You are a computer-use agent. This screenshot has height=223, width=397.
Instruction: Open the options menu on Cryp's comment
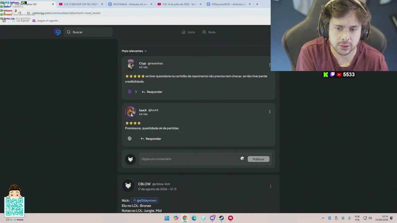pos(270,65)
